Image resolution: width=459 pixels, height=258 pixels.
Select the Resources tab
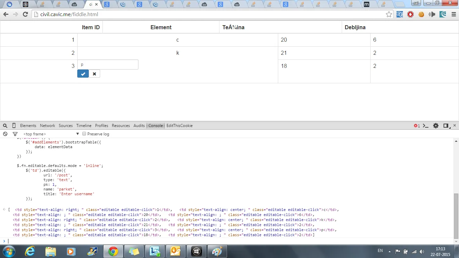coord(121,126)
